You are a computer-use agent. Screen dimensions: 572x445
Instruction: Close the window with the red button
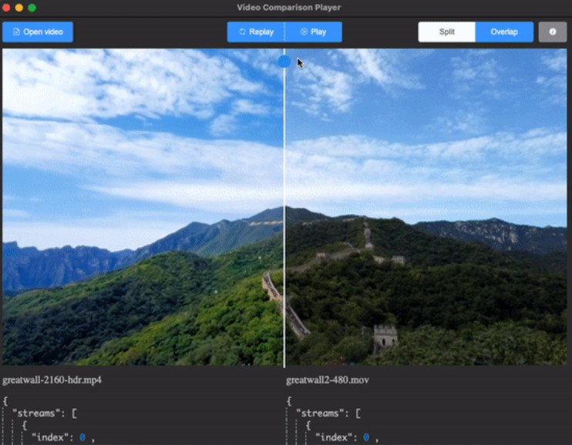[6, 8]
